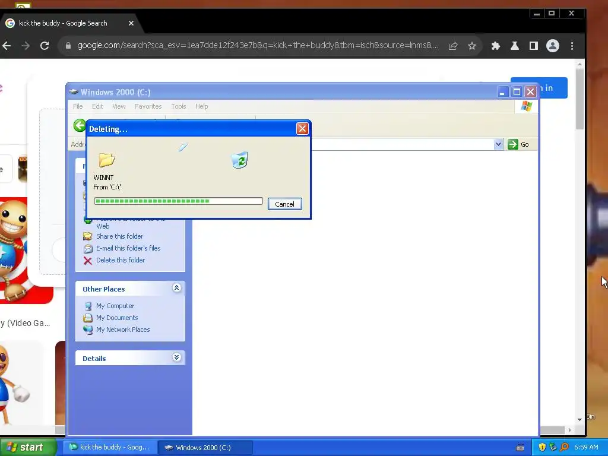
Task: Click the Chrome address bar URL
Action: click(258, 45)
